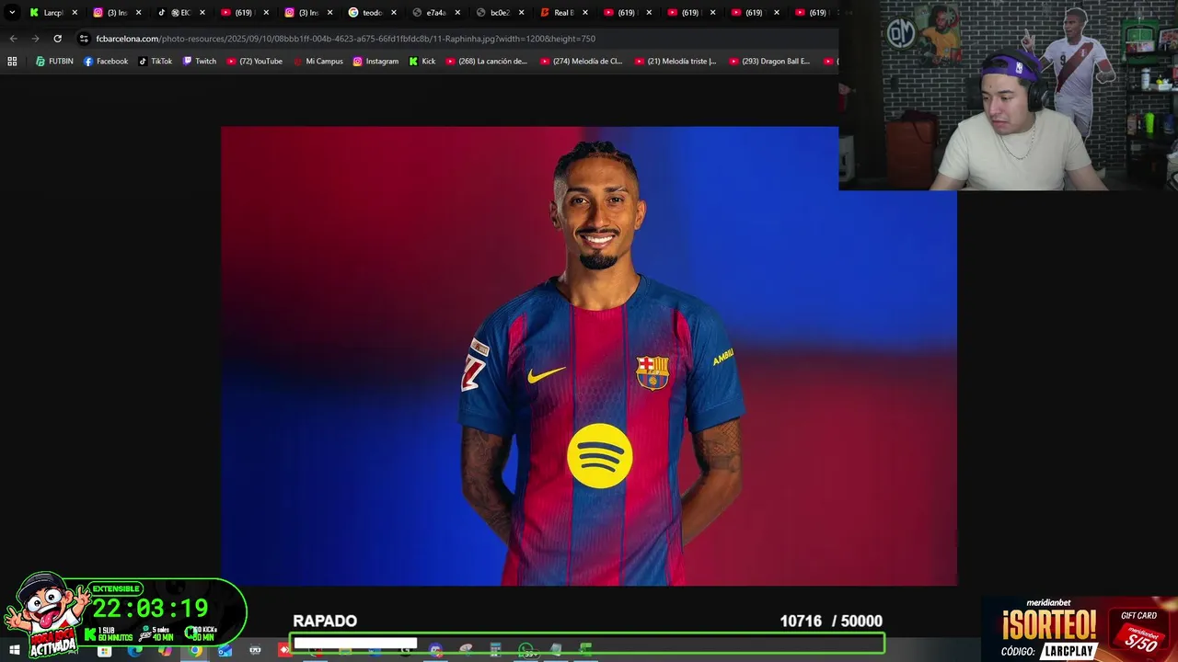Launch Microsoft Edge from the taskbar
Image resolution: width=1178 pixels, height=662 pixels.
coord(135,651)
